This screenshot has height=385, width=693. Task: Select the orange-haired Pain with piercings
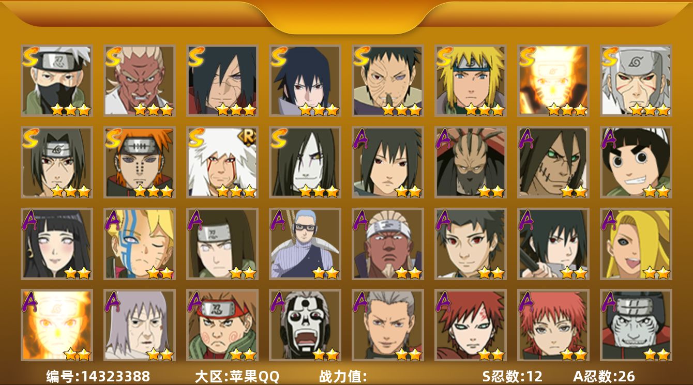point(139,162)
